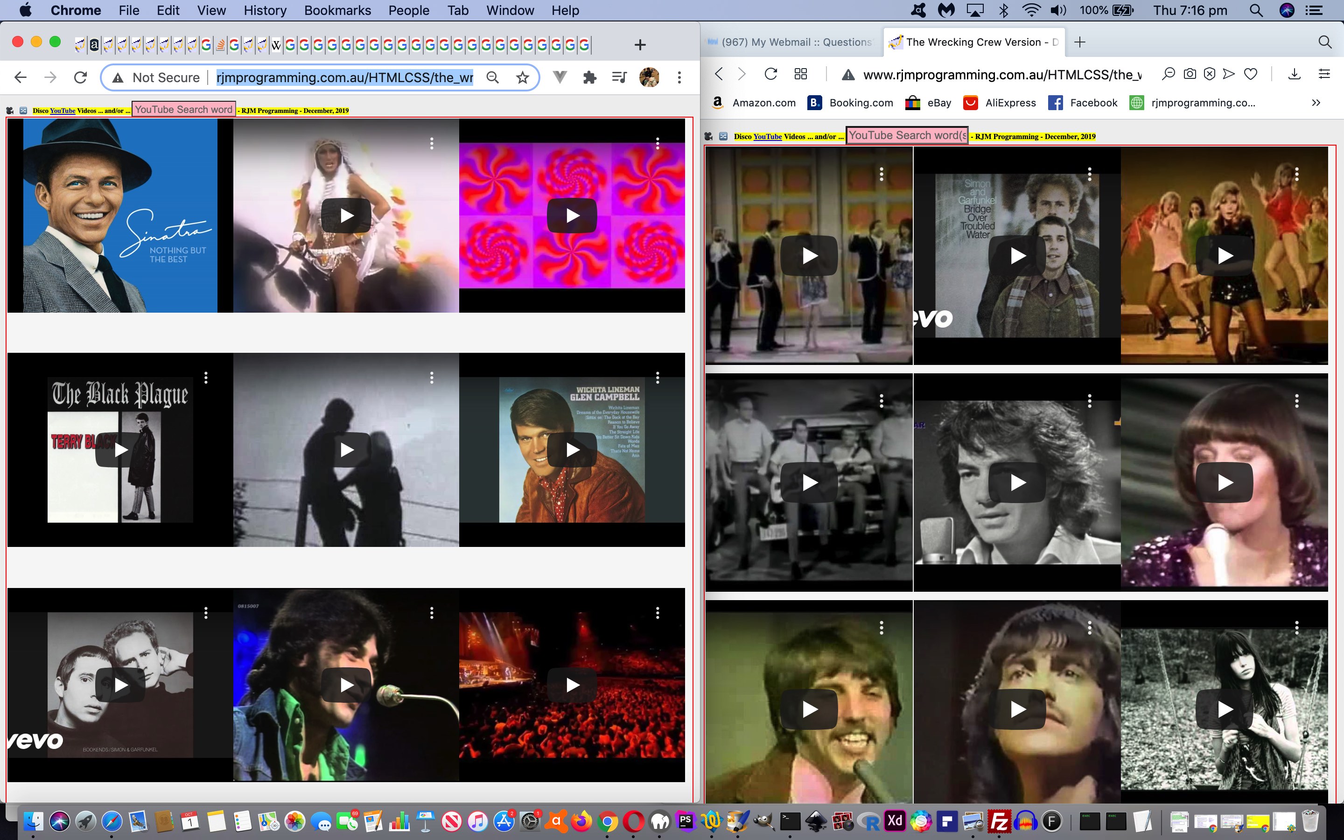Play Bookends Simon & Garfunkel video
The width and height of the screenshot is (1344, 840).
point(120,685)
